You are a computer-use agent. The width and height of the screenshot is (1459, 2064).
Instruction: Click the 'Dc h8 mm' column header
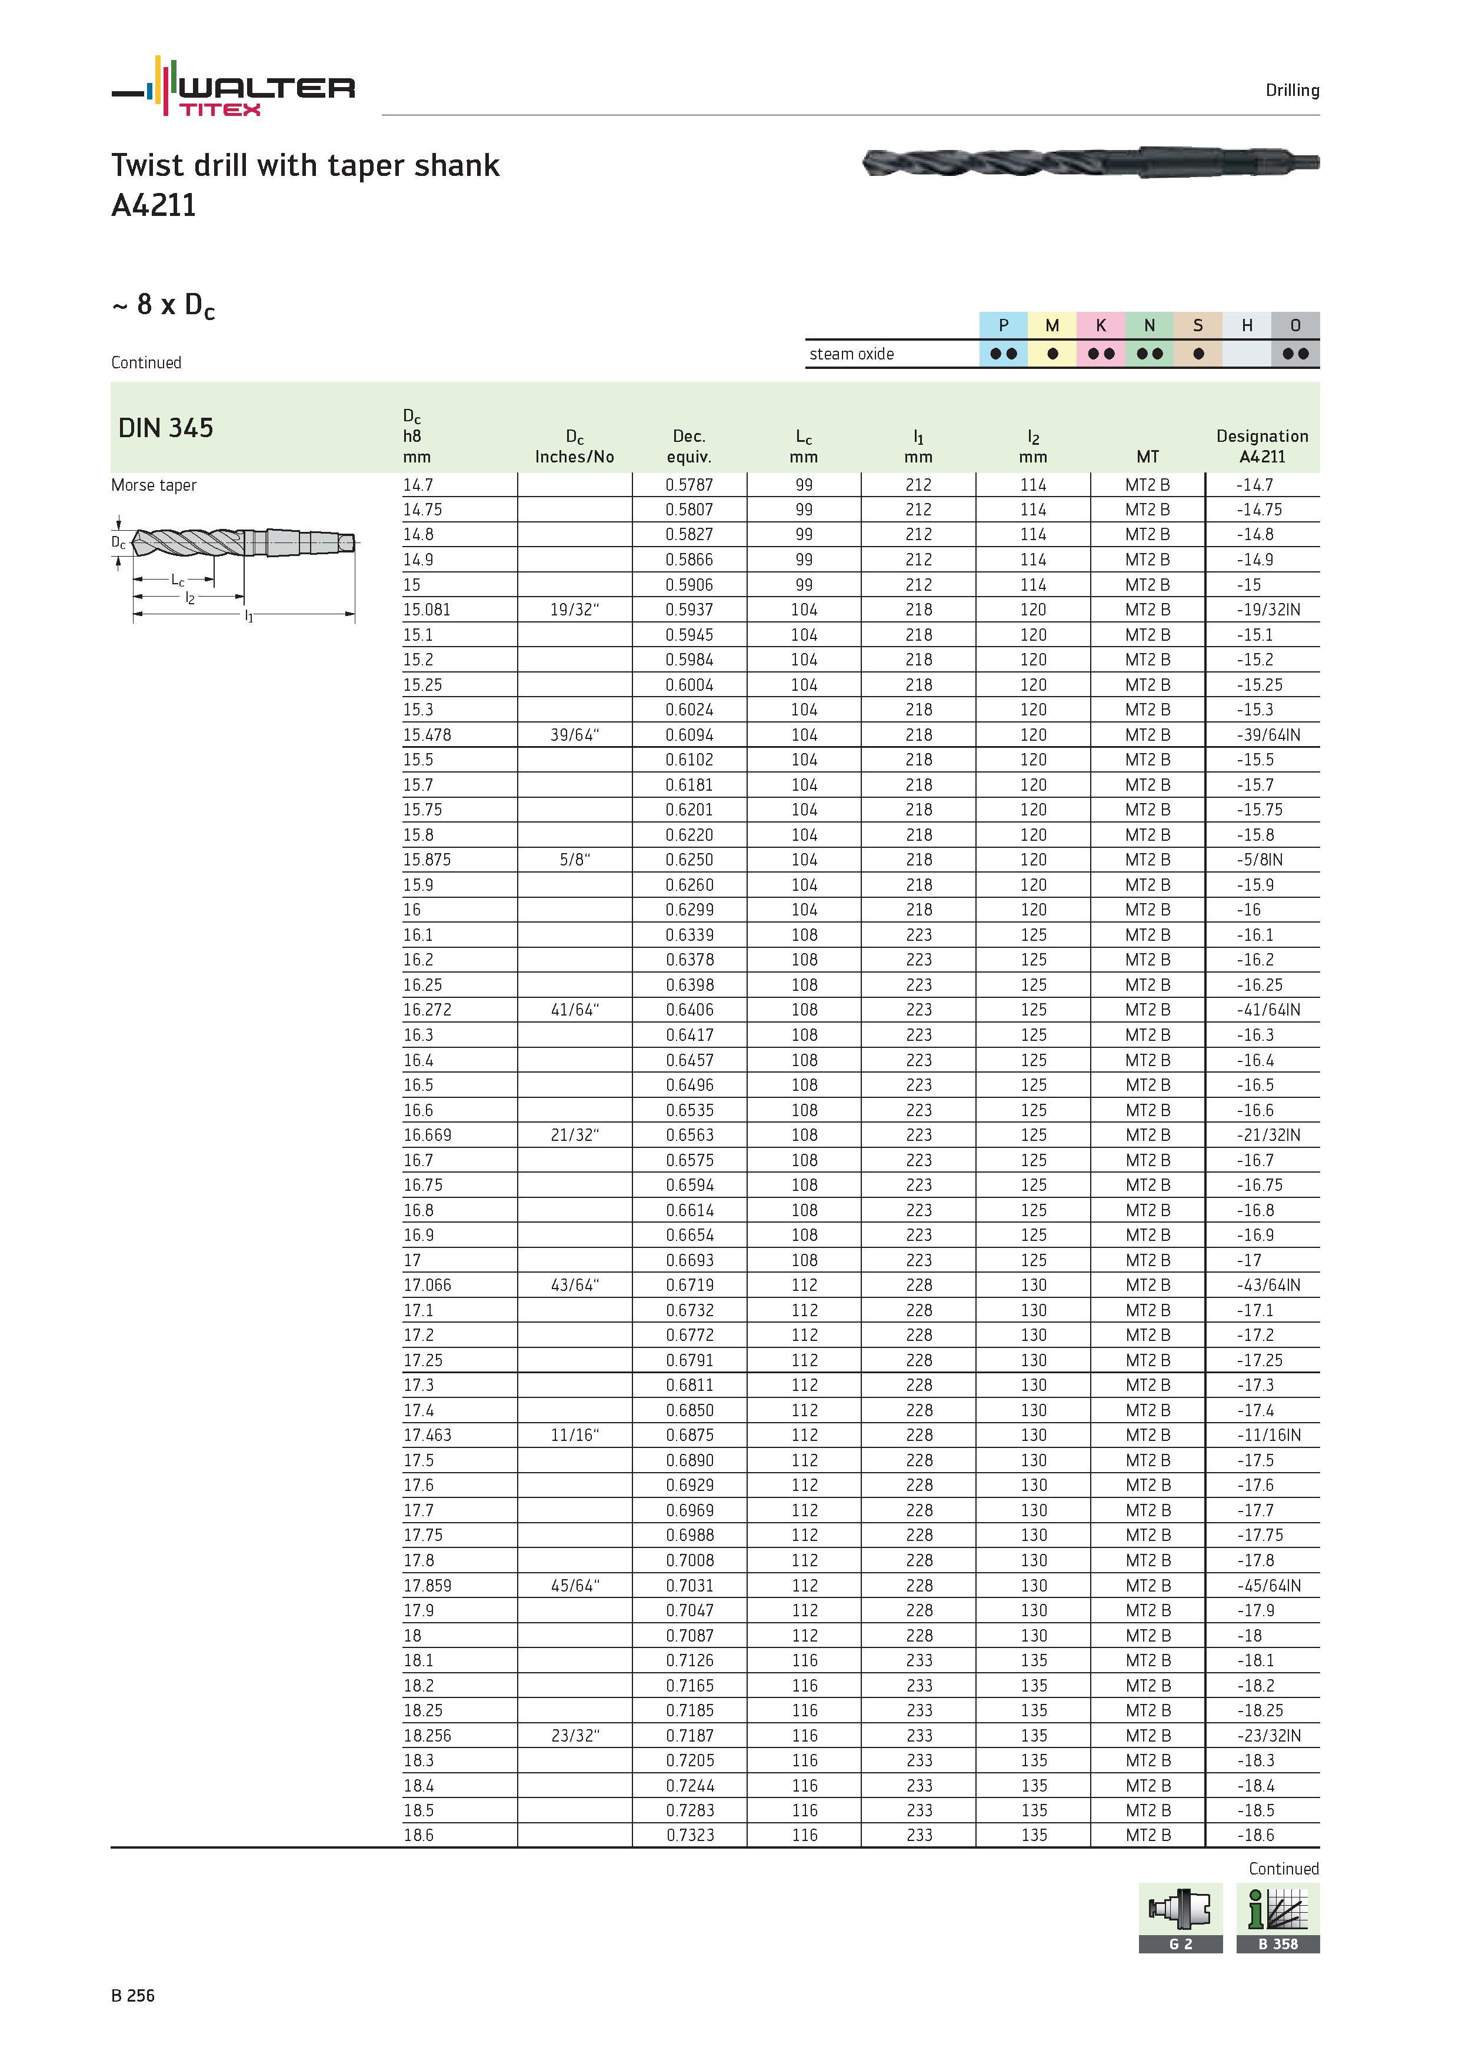click(416, 436)
